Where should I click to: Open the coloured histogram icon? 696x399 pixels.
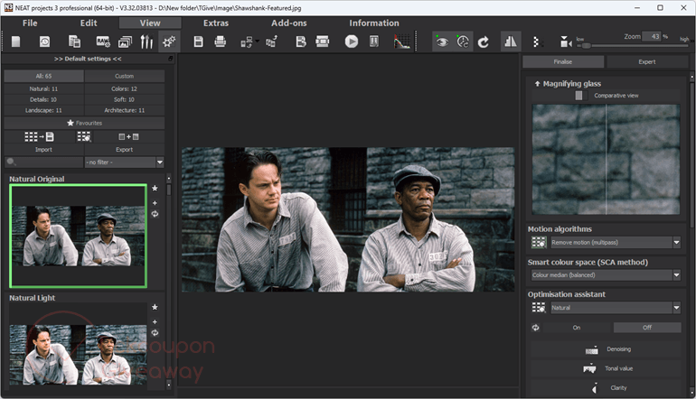[401, 42]
